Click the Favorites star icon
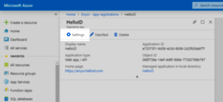 tap(6, 56)
